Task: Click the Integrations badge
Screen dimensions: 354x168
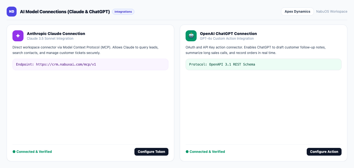Action: click(123, 12)
